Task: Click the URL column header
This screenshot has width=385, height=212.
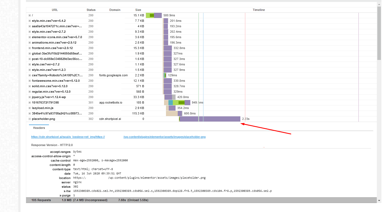Action: click(55, 10)
